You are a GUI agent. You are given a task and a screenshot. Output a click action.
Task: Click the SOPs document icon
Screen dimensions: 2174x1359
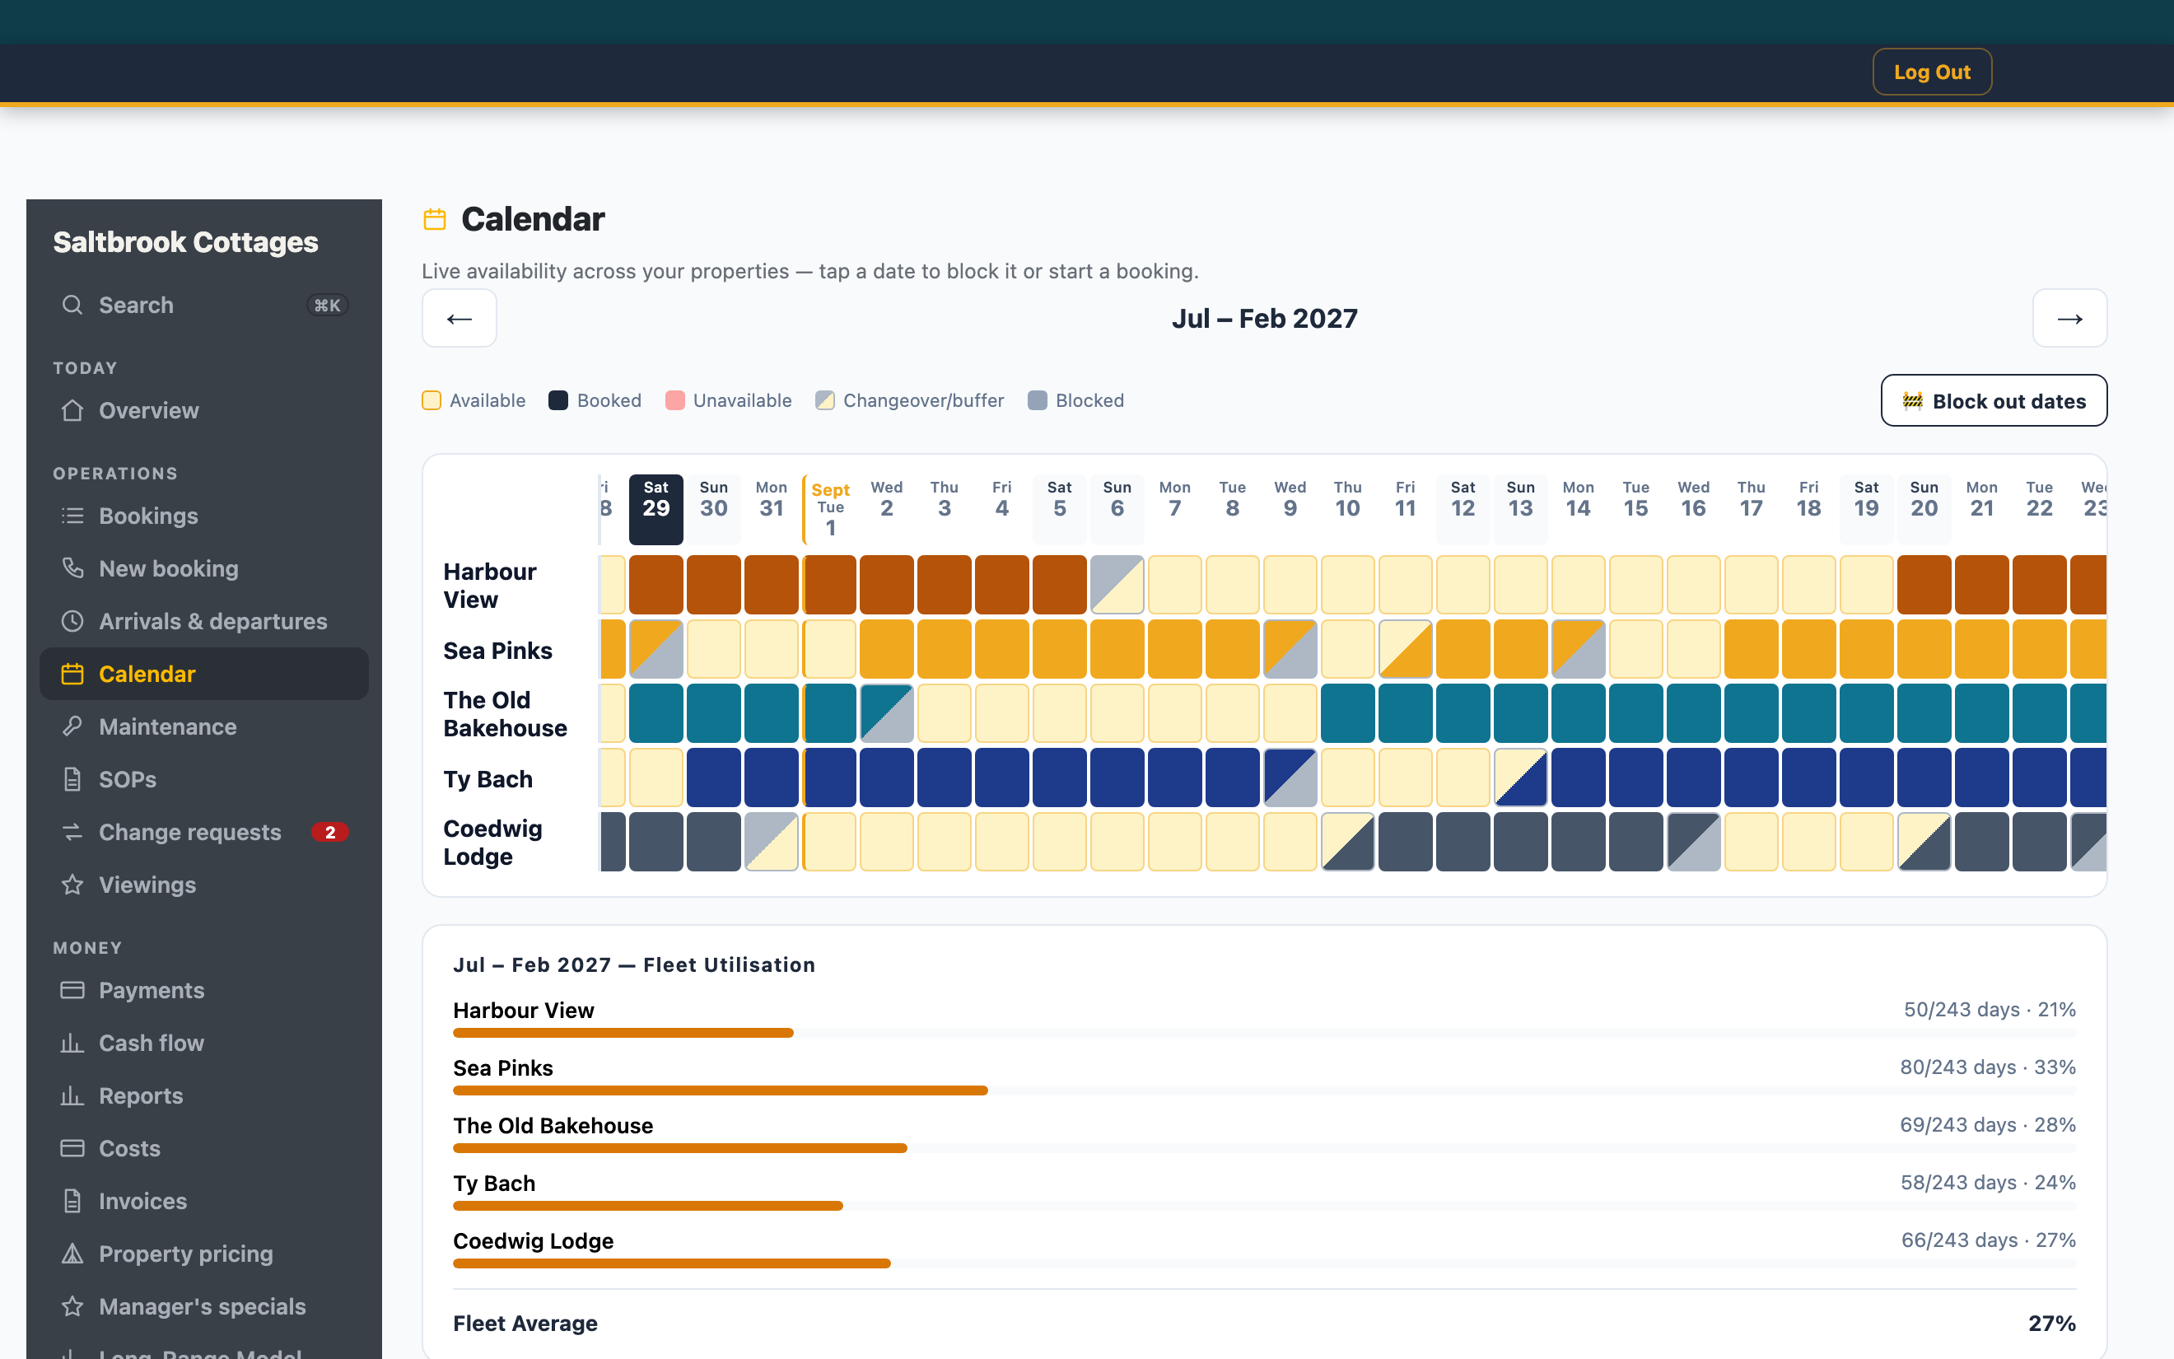(72, 779)
